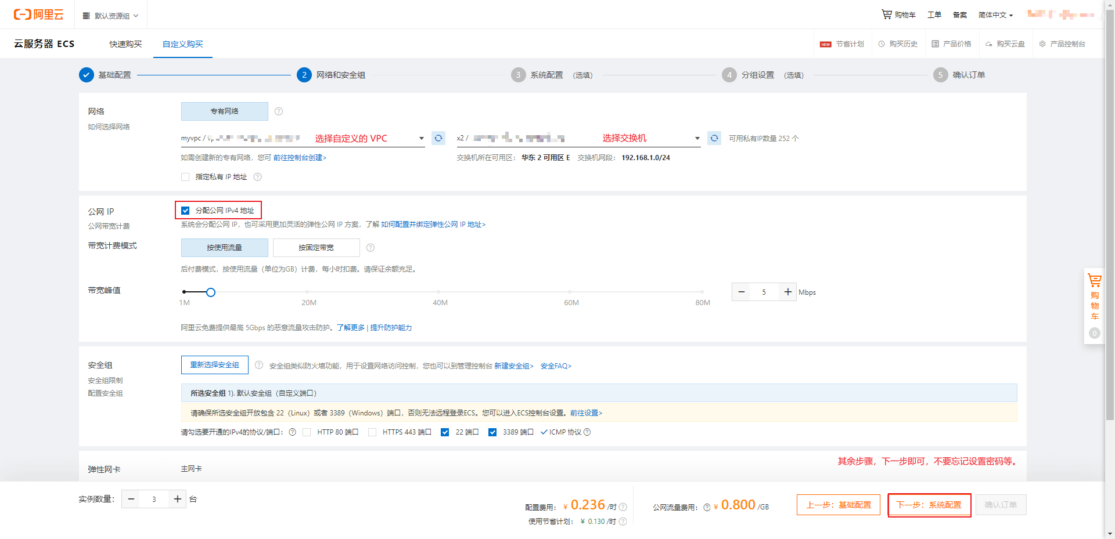Show help for public traffic fee
Screen dimensions: 1115x539
(707, 507)
